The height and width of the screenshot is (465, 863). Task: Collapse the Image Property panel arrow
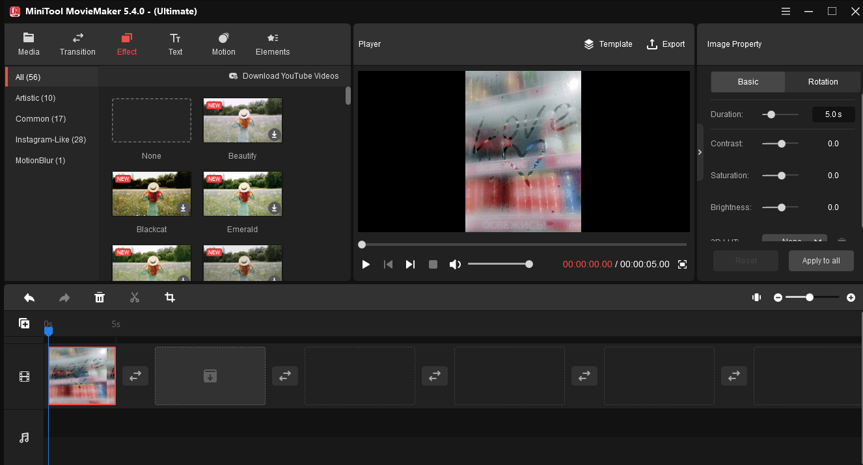700,152
